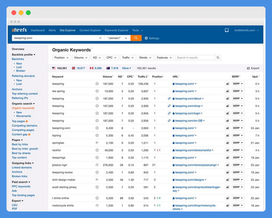Open the CPC filter dropdown

pos(111,58)
